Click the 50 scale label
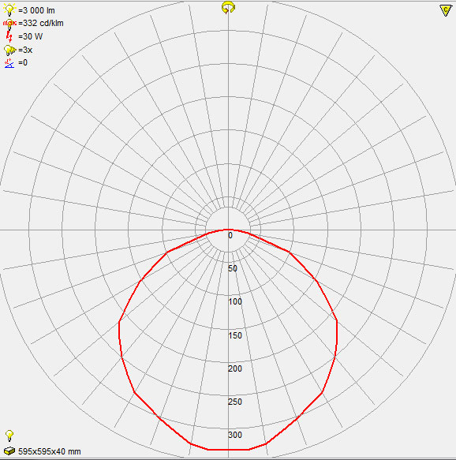The height and width of the screenshot is (460, 456). click(233, 268)
